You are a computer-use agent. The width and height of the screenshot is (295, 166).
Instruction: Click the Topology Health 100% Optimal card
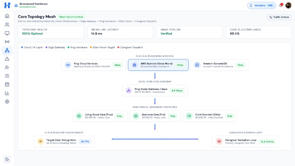[51, 32]
